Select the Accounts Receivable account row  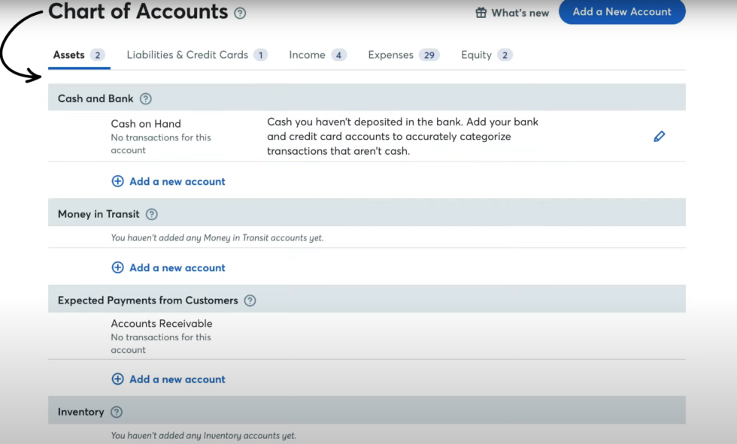point(161,324)
